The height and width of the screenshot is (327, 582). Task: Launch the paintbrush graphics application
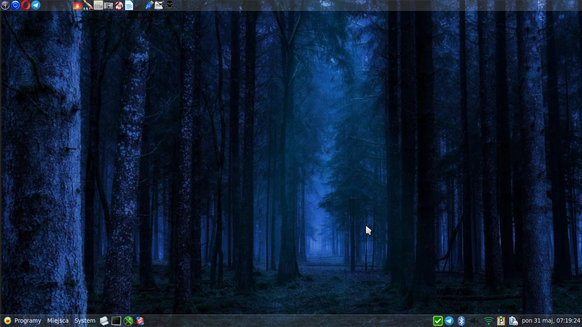(88, 5)
